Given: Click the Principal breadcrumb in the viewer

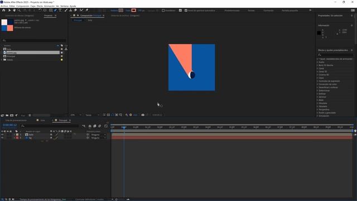Looking at the screenshot, I should 78,20.
